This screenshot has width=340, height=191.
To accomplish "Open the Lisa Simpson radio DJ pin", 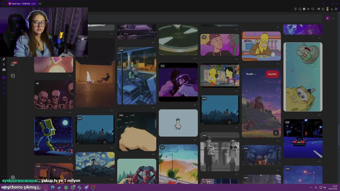I will (x=220, y=76).
